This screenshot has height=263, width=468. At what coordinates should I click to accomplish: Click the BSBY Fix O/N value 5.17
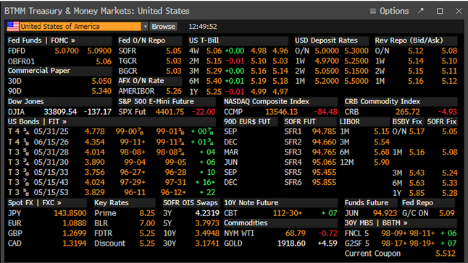pyautogui.click(x=417, y=131)
